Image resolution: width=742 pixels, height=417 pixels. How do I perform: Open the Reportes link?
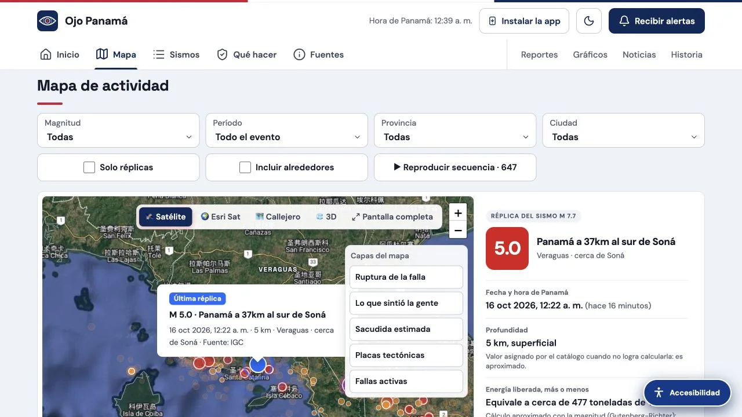[539, 54]
